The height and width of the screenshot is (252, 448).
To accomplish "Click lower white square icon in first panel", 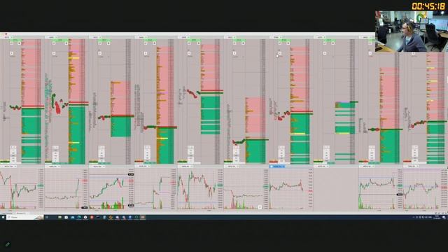I will (x=12, y=53).
